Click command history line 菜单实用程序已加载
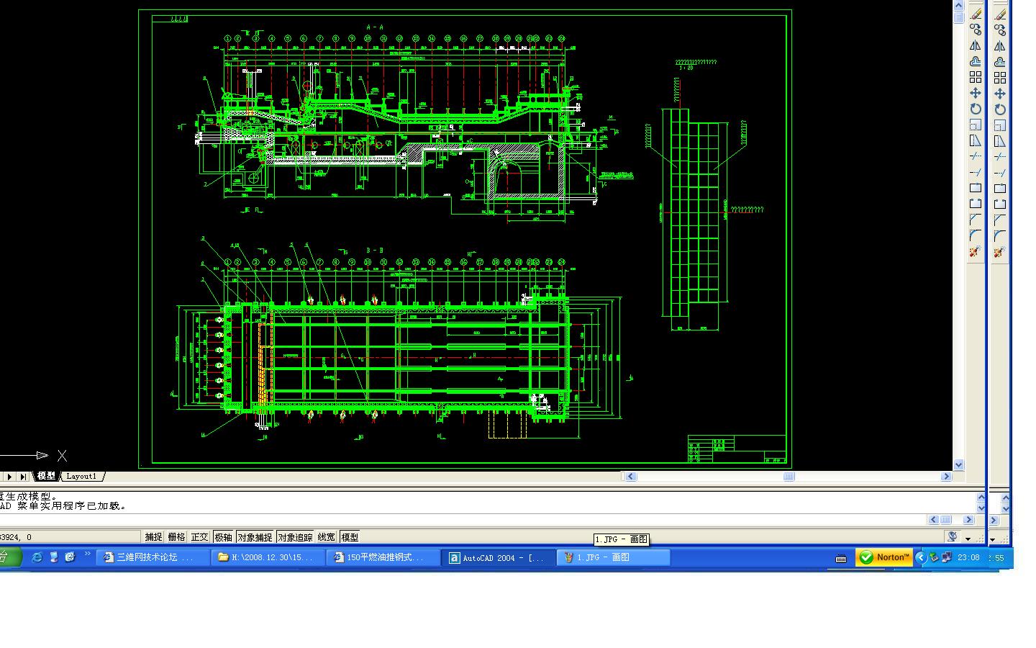 tap(63, 505)
